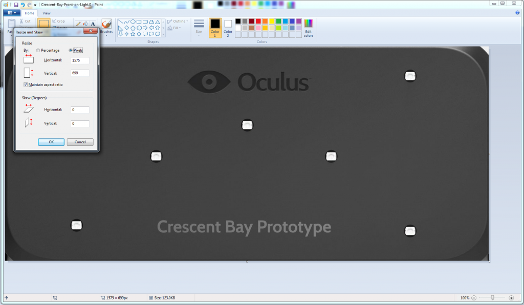Open the Customize Quick Access Toolbar dropdown
Image resolution: width=524 pixels, height=305 pixels.
click(x=35, y=5)
